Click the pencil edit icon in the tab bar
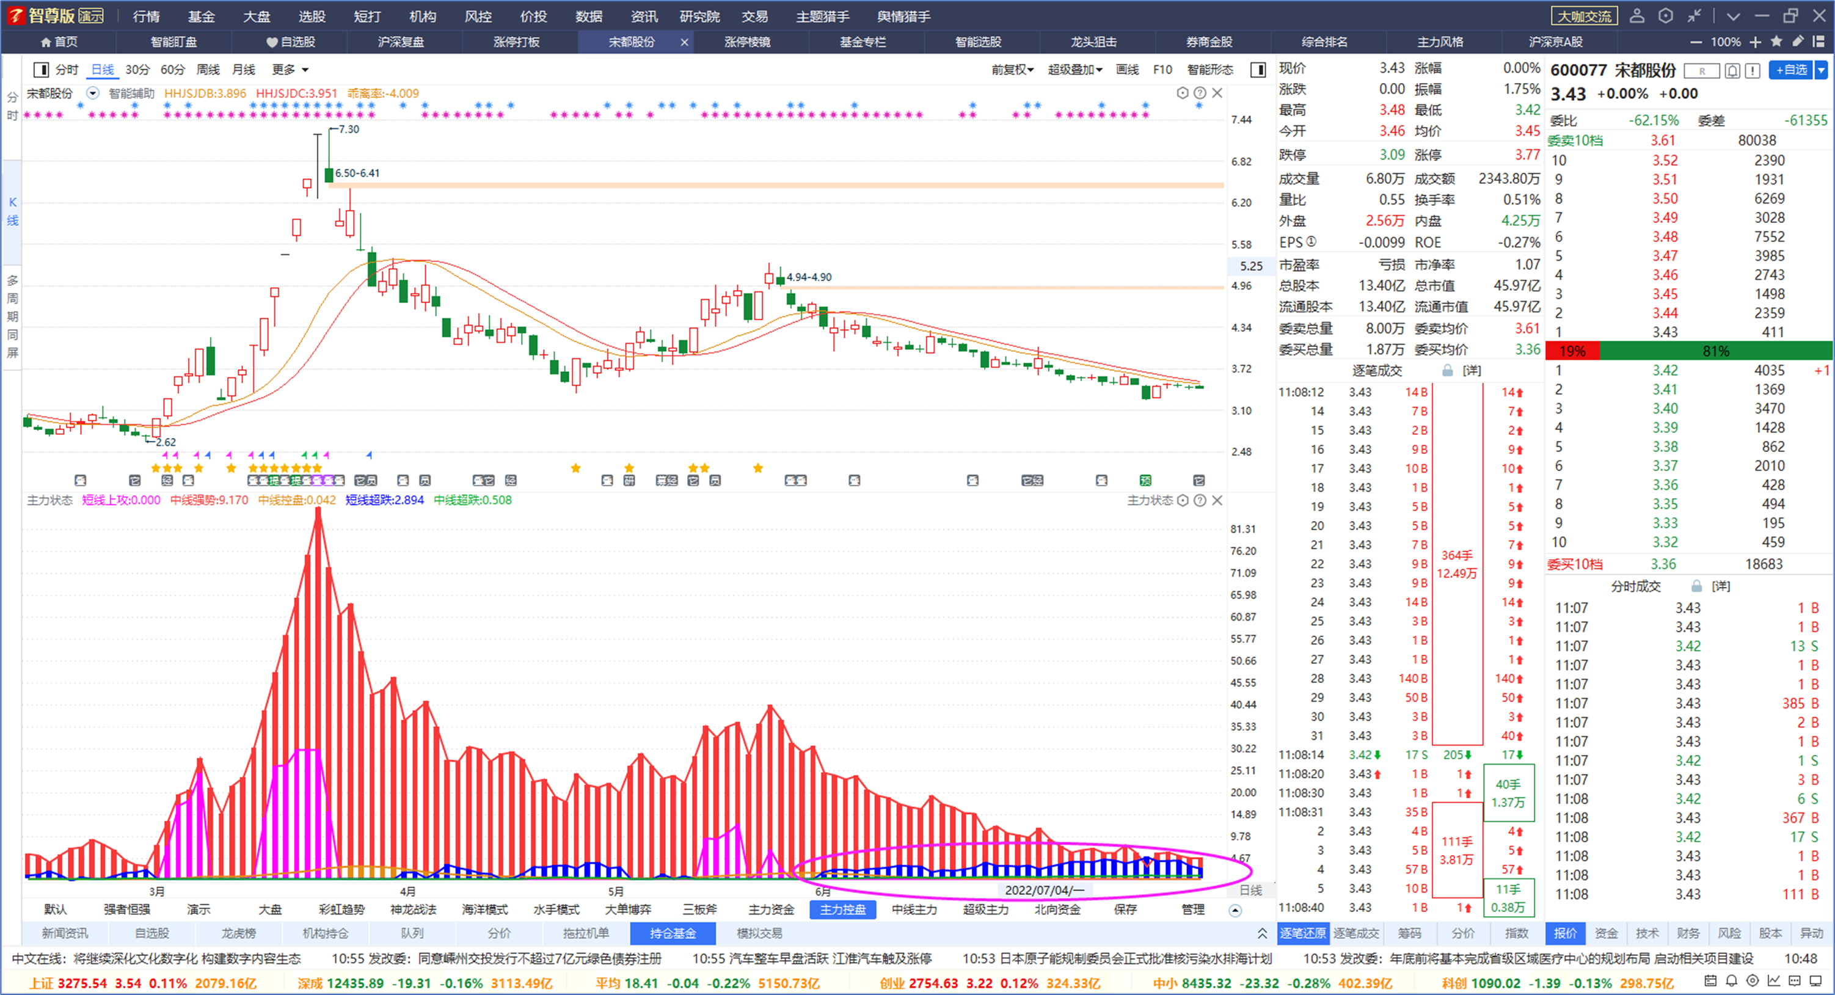 click(x=1798, y=42)
